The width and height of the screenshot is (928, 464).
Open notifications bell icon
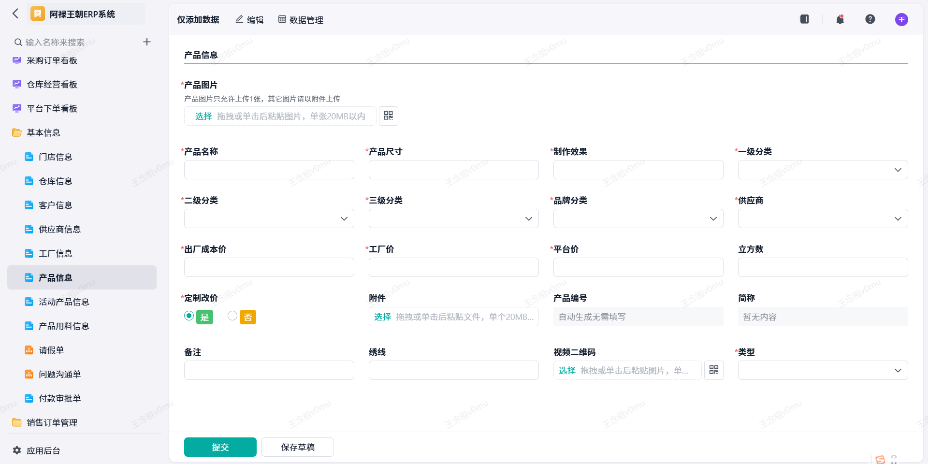click(x=840, y=19)
